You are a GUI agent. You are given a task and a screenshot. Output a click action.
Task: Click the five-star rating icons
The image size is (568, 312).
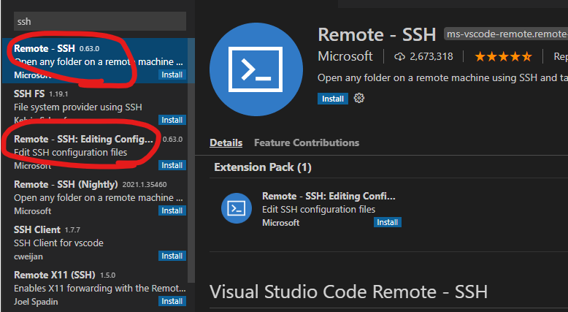point(503,56)
